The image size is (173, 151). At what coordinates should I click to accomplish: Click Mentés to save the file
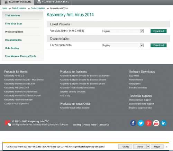(140, 147)
